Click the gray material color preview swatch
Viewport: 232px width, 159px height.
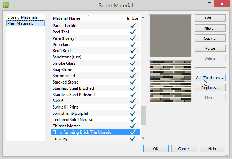[170, 36]
